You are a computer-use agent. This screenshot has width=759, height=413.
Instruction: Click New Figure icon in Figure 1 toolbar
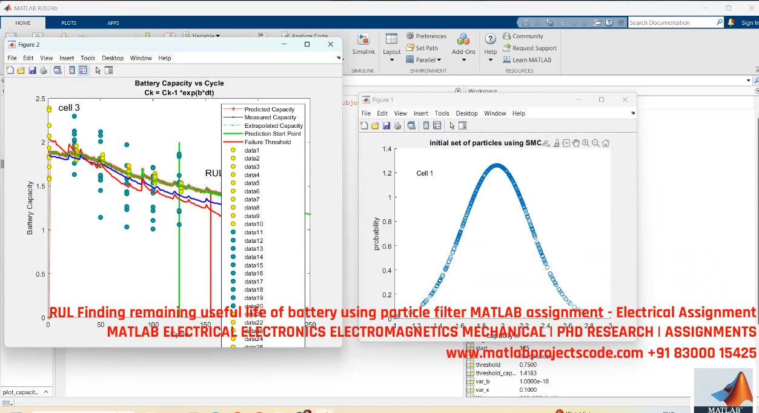point(364,125)
